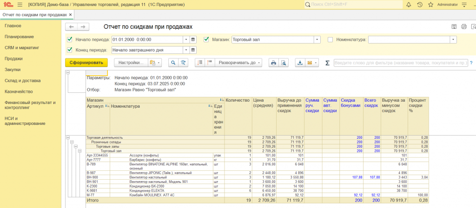Open the Закупки section
476x208 pixels.
(x=13, y=70)
